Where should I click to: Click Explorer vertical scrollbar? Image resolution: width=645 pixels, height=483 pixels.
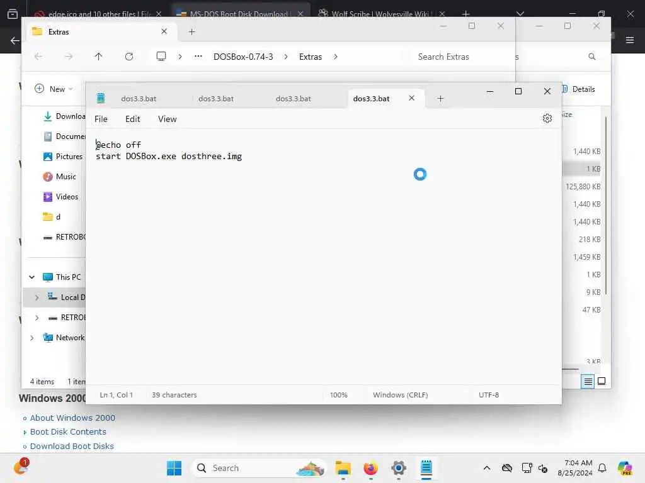[606, 206]
